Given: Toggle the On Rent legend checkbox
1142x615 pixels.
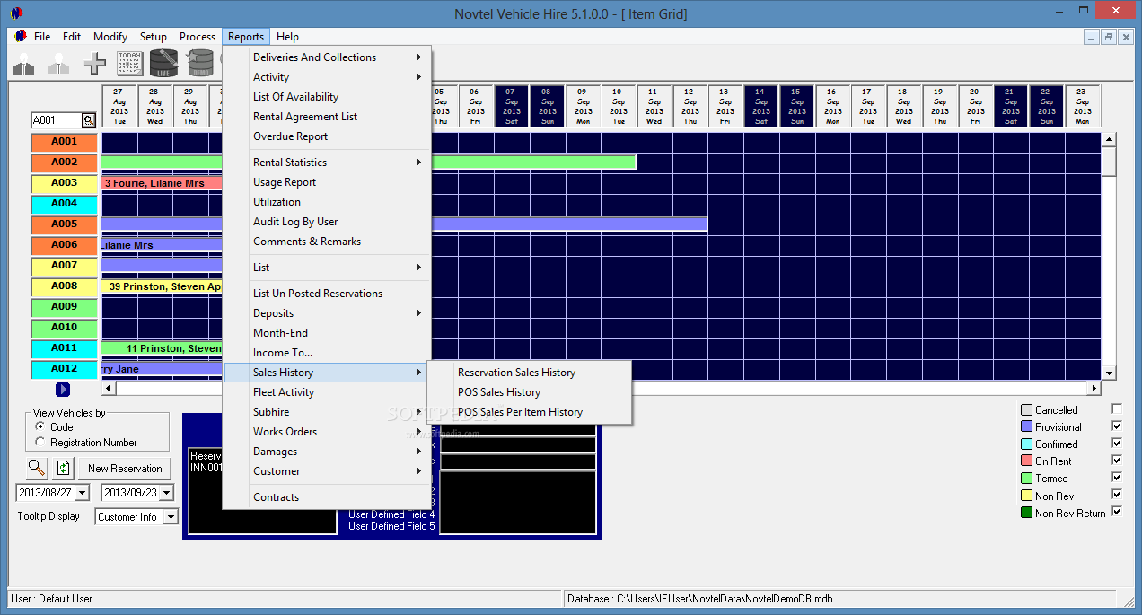Looking at the screenshot, I should click(1117, 461).
